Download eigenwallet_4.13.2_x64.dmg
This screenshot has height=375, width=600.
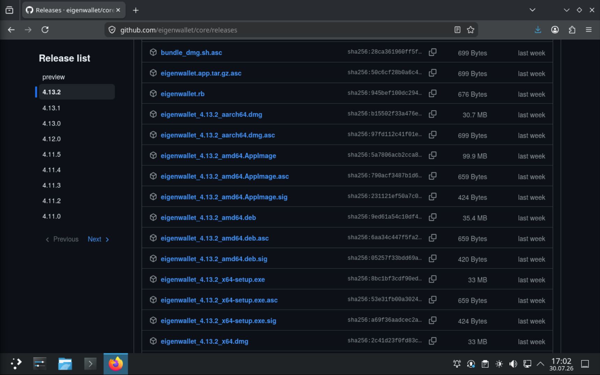point(204,341)
